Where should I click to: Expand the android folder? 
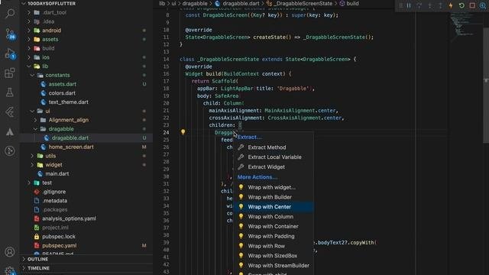tap(29, 31)
